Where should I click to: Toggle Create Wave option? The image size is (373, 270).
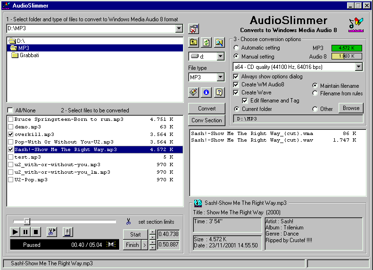click(x=236, y=93)
